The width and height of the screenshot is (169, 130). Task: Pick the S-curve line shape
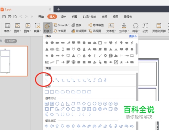click(x=94, y=80)
